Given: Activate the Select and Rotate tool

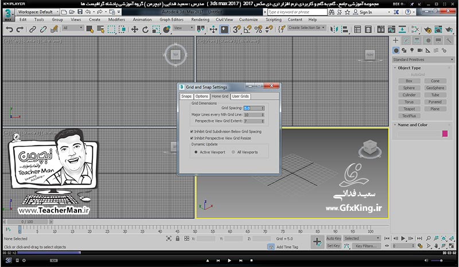Looking at the screenshot, I should (146, 29).
